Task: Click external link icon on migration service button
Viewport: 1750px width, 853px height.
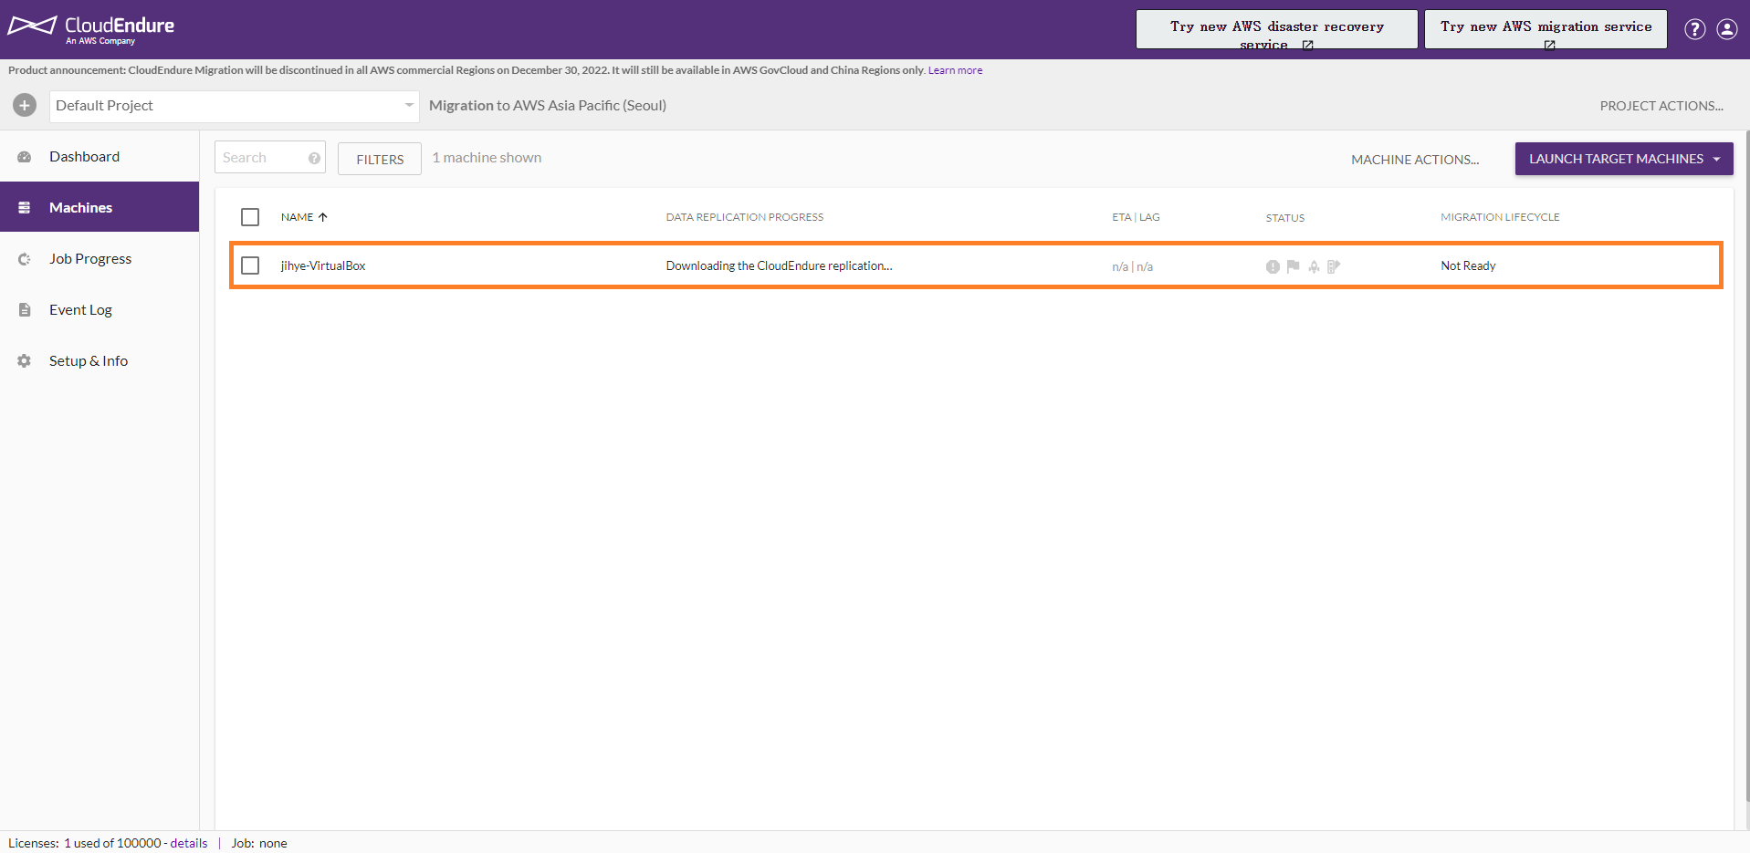Action: (1549, 45)
